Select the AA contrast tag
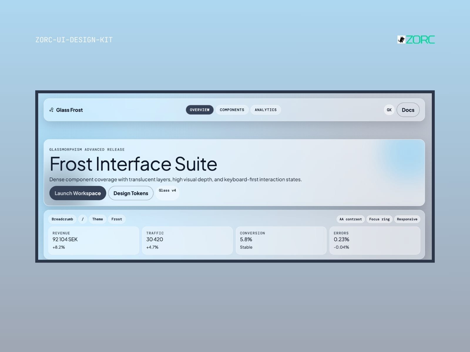Viewport: 470px width, 352px height. click(350, 219)
